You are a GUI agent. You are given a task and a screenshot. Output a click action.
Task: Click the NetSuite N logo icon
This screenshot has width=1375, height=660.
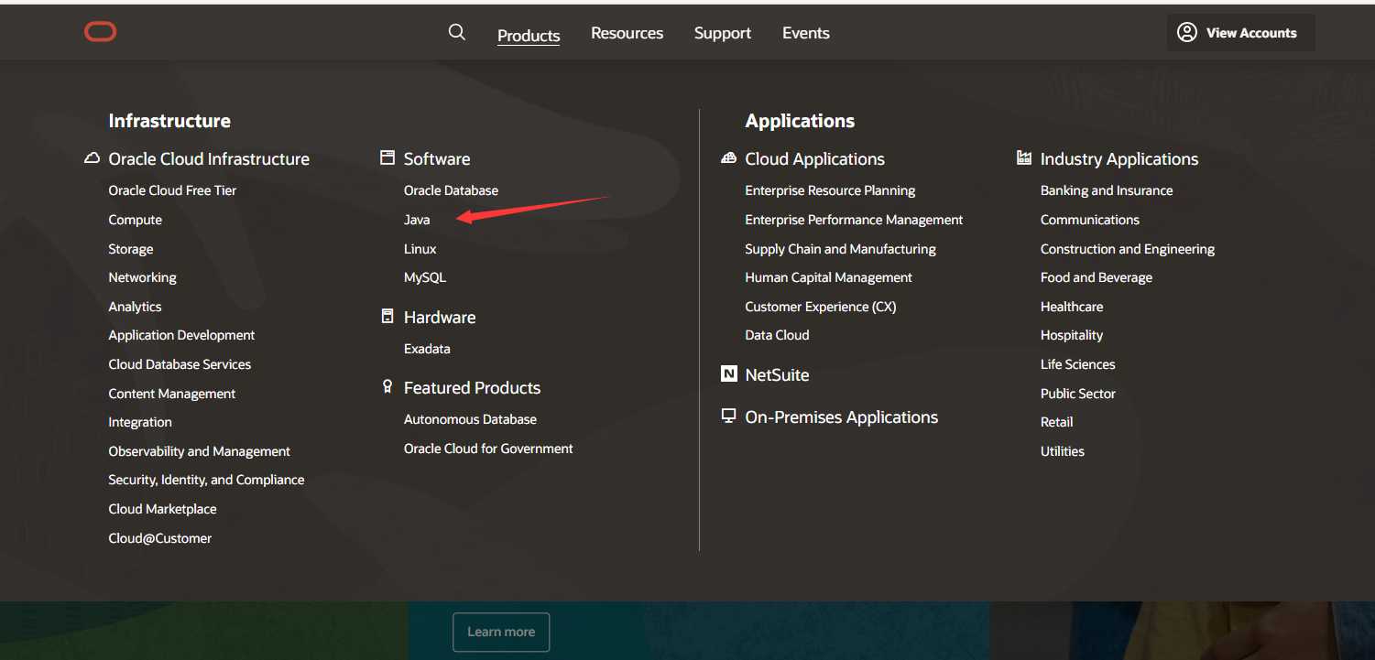[729, 373]
